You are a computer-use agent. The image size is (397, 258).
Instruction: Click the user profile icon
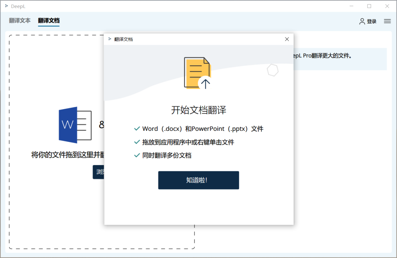pos(362,22)
